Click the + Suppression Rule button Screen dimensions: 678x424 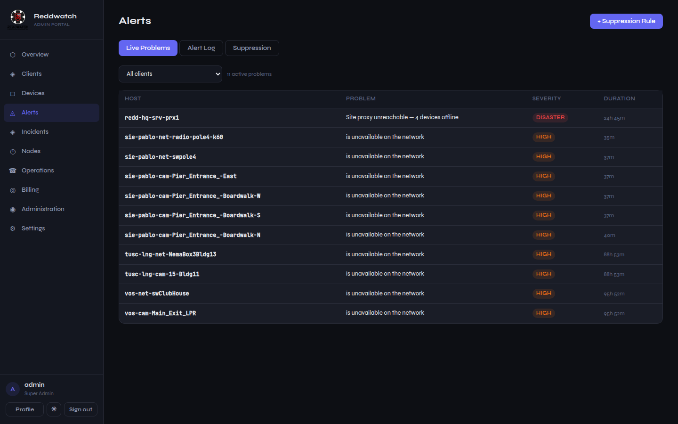click(x=626, y=21)
